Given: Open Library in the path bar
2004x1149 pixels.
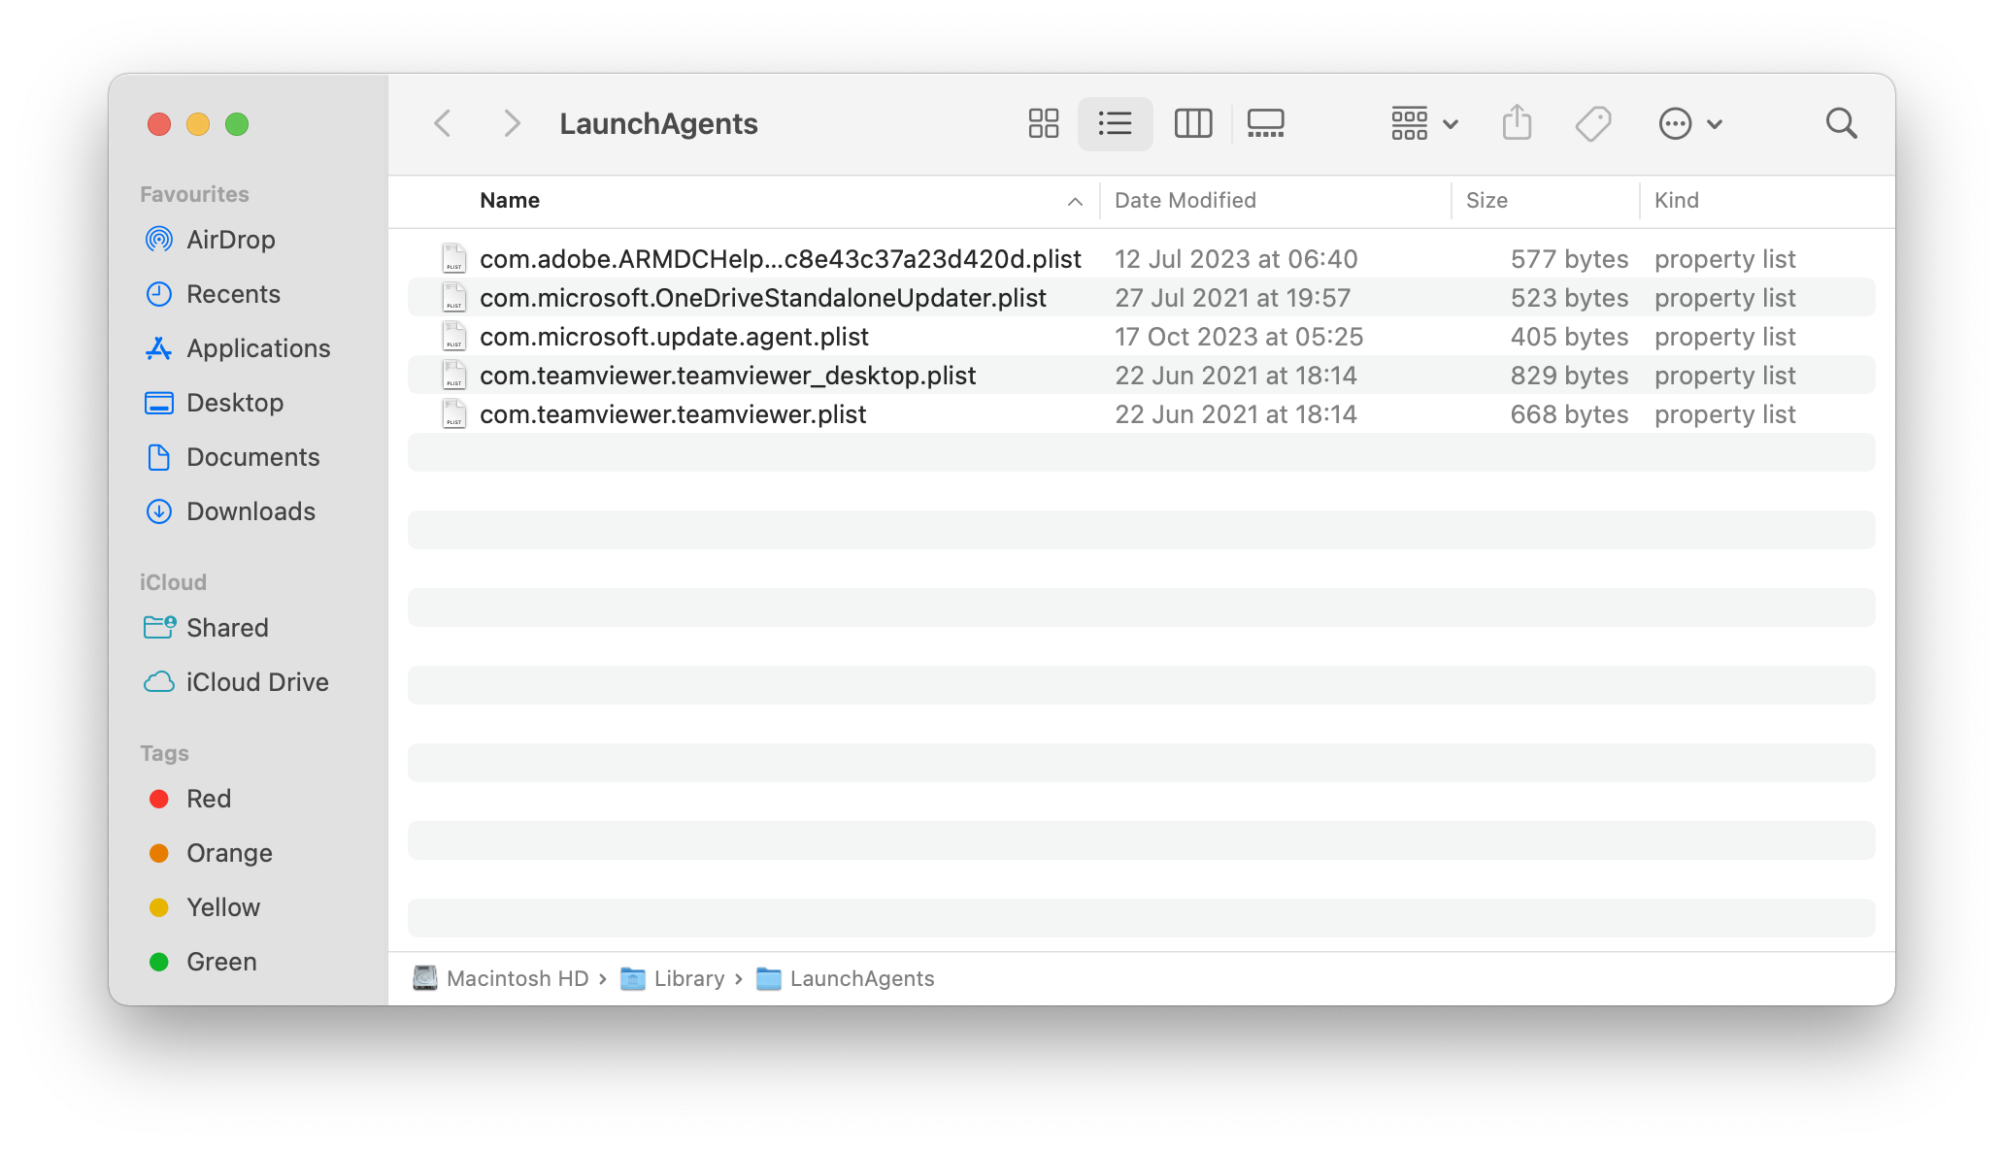Looking at the screenshot, I should (x=687, y=978).
